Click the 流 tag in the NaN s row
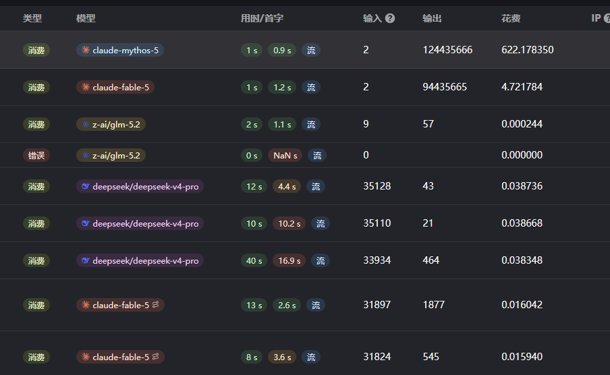Image resolution: width=610 pixels, height=375 pixels. (317, 156)
